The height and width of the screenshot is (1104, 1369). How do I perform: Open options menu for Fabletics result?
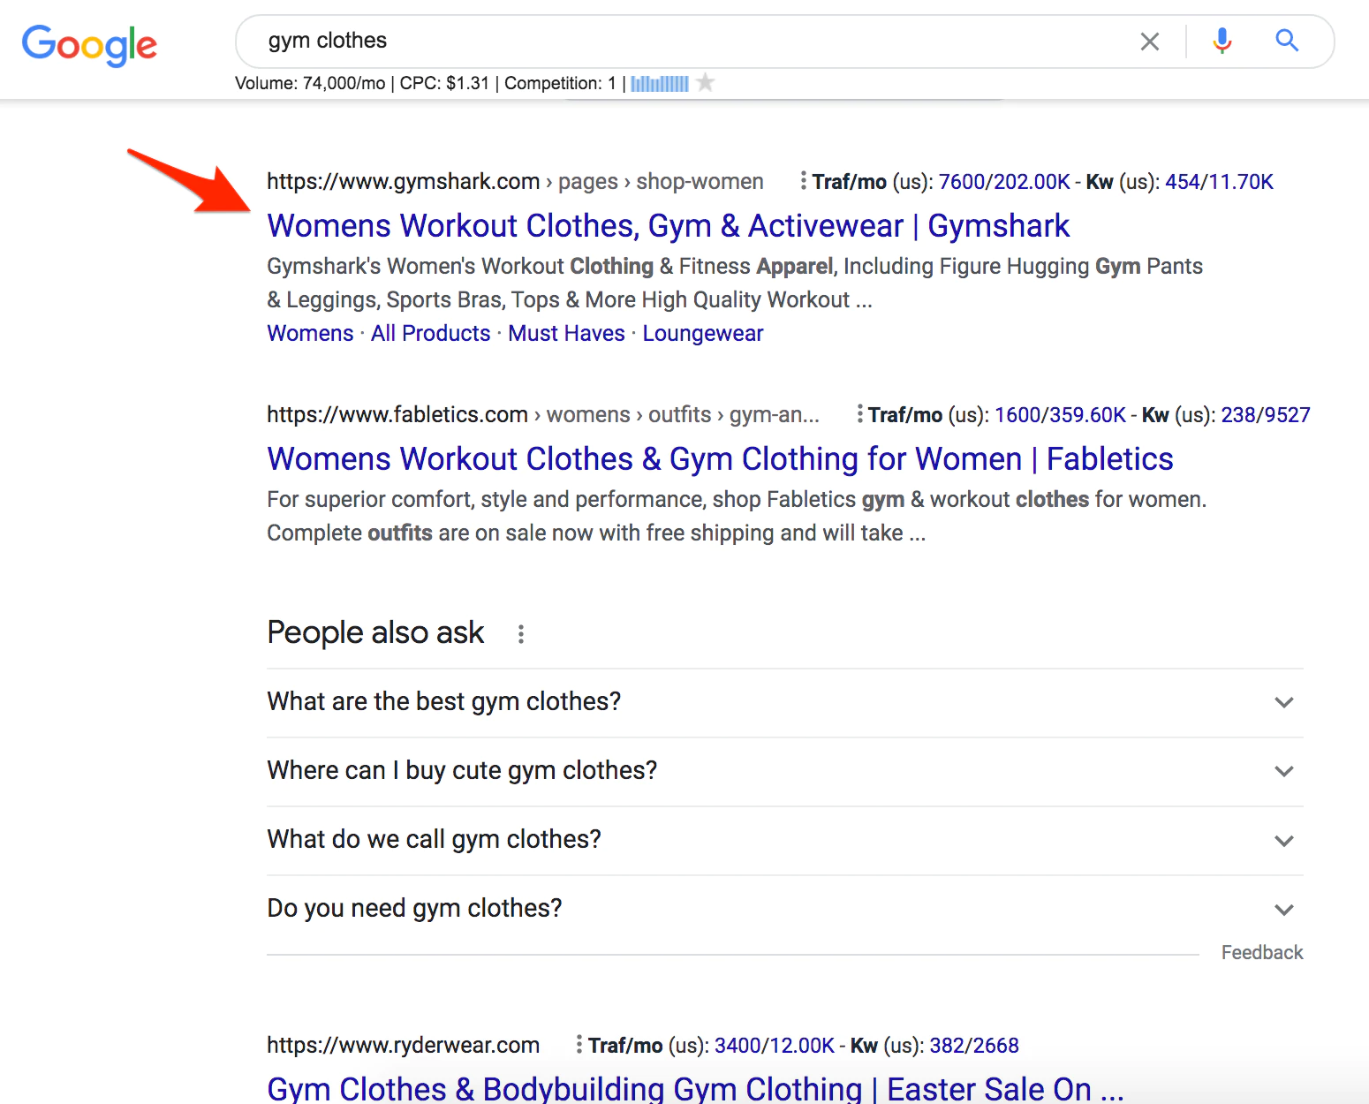(858, 414)
